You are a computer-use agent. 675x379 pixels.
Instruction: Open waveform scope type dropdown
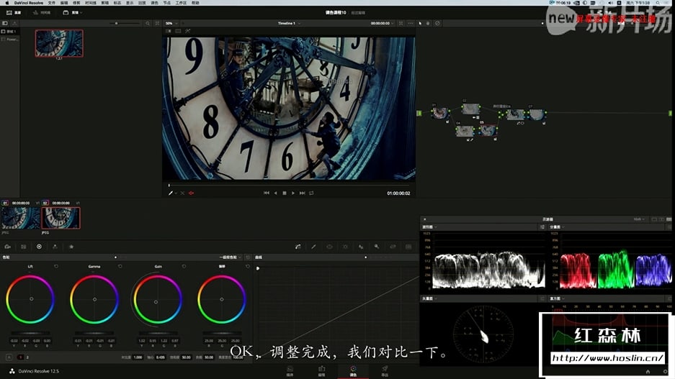429,227
